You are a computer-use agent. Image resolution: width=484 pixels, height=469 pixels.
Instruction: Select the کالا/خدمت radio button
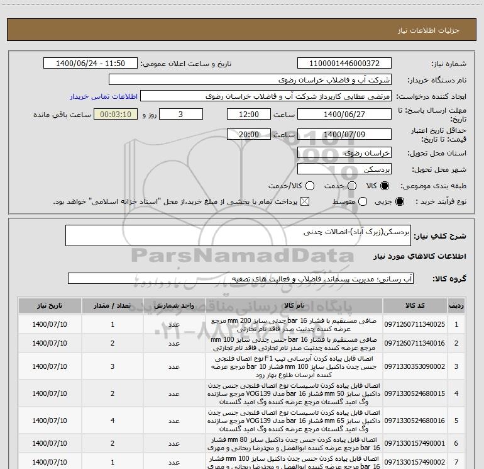click(310, 186)
